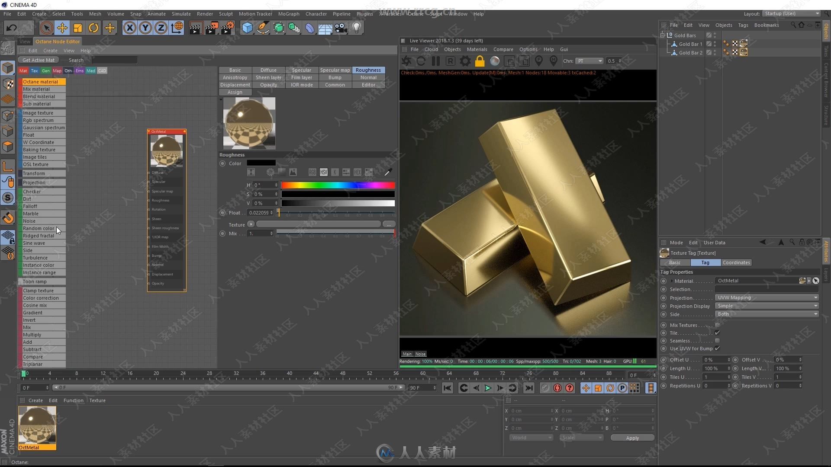Click the Undo arrow icon

pos(11,28)
